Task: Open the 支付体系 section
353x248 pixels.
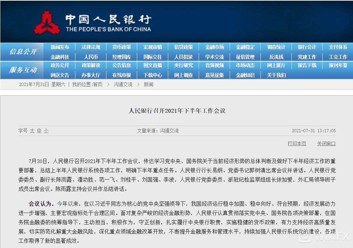Action: (x=338, y=47)
